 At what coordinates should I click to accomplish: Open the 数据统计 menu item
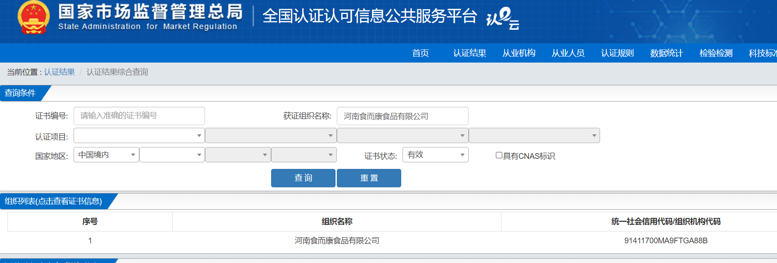coord(667,53)
